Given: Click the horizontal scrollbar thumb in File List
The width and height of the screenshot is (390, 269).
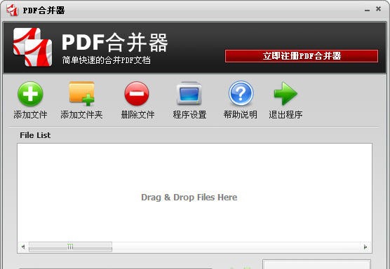Looking at the screenshot, I should click(x=70, y=247).
